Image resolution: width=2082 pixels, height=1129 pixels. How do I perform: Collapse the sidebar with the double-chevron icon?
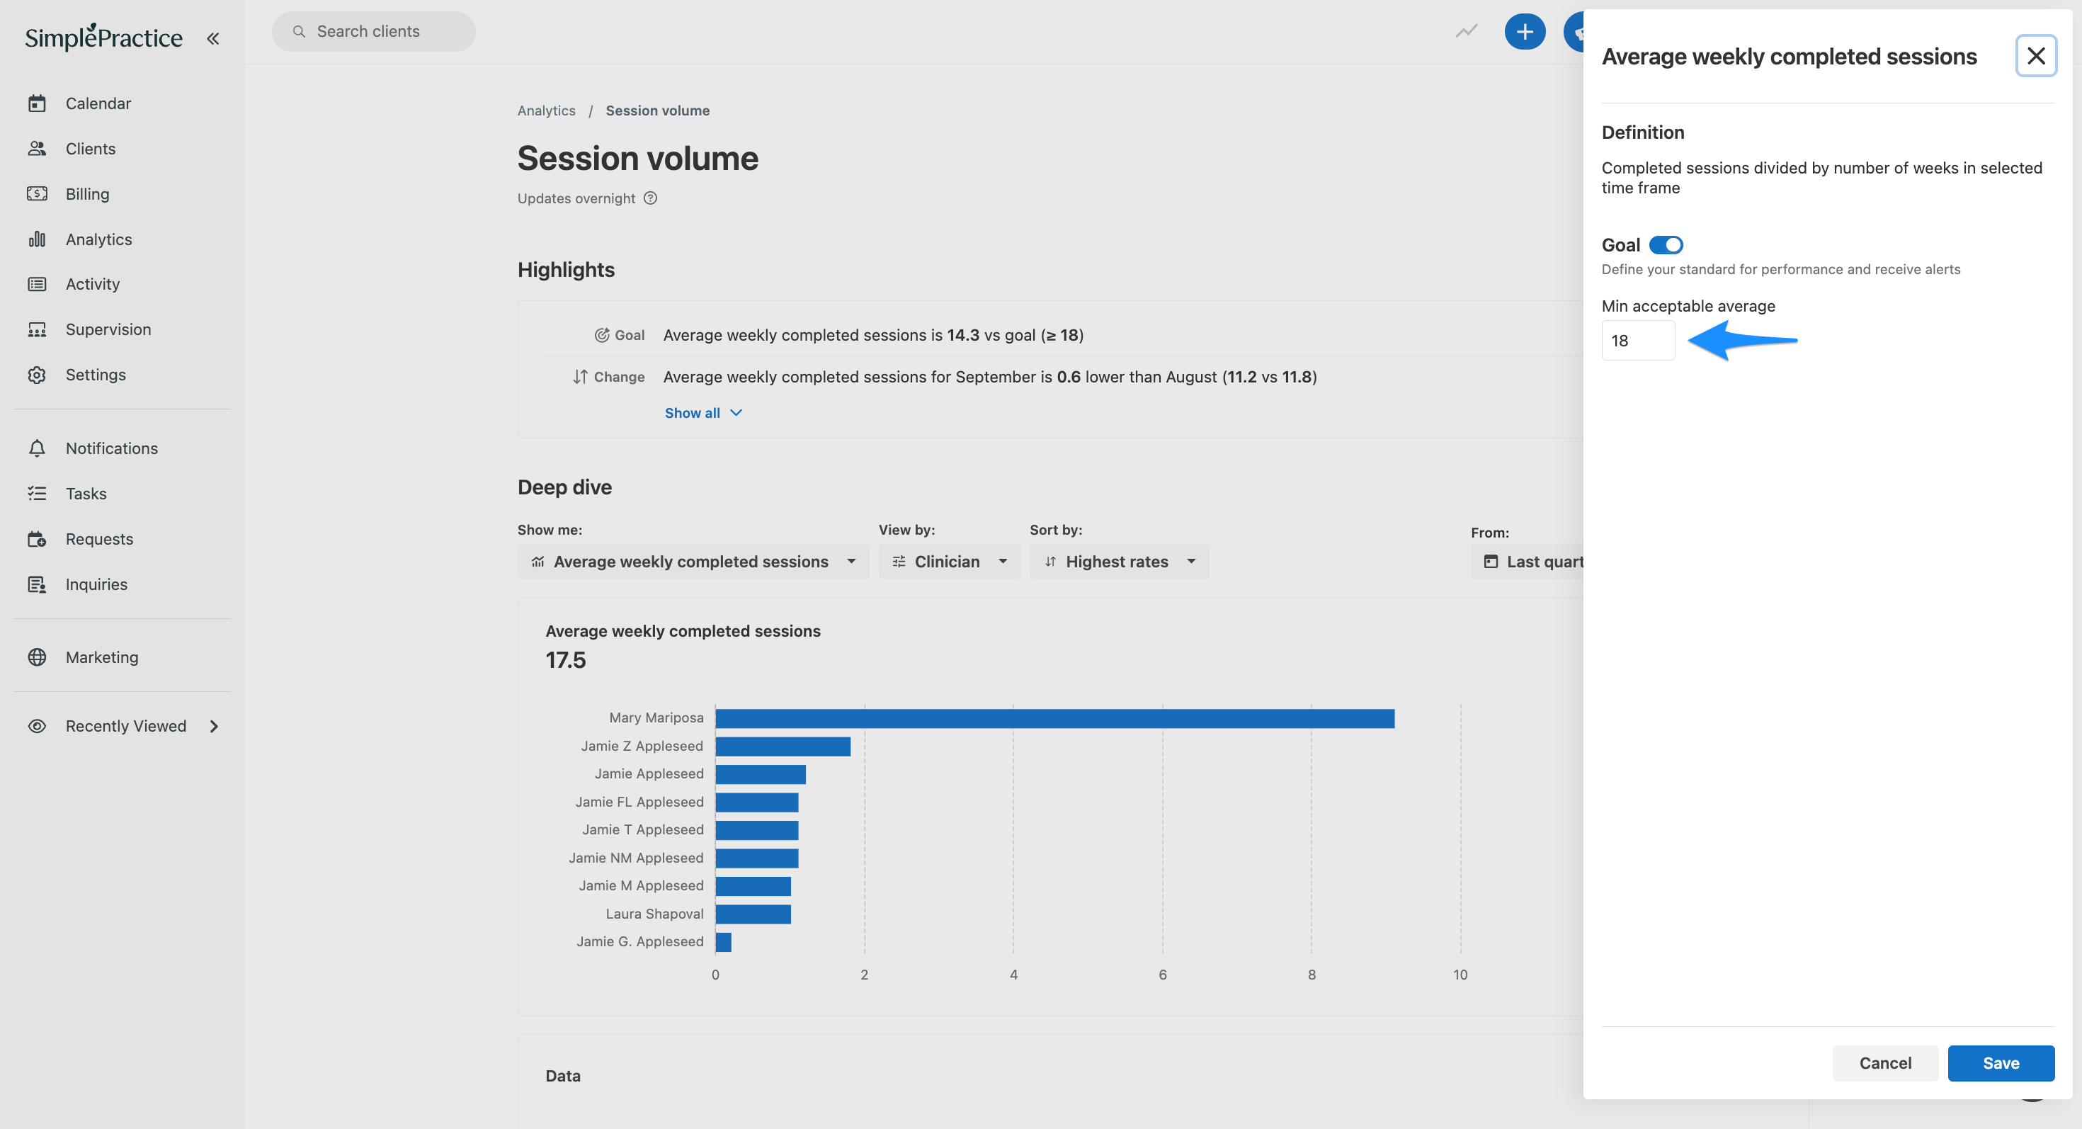click(212, 38)
